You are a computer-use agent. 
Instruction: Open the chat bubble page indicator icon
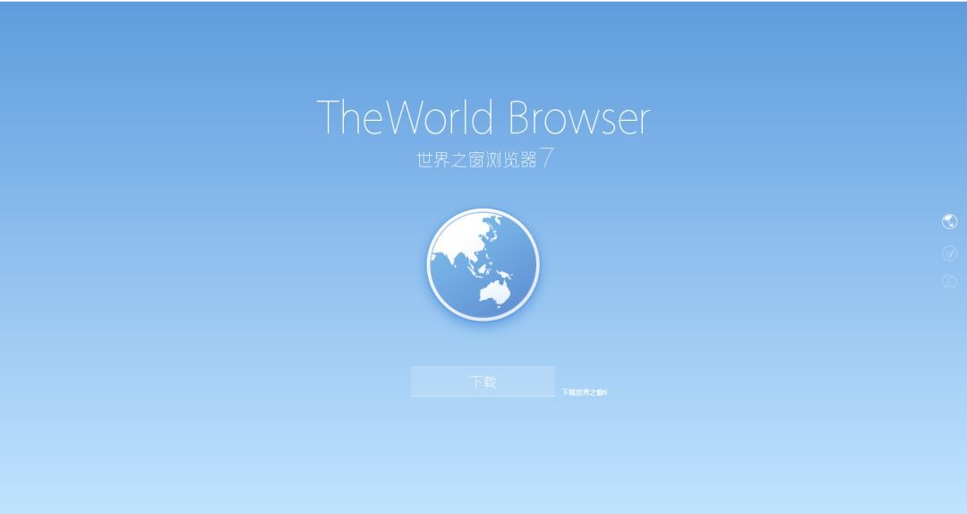point(949,282)
